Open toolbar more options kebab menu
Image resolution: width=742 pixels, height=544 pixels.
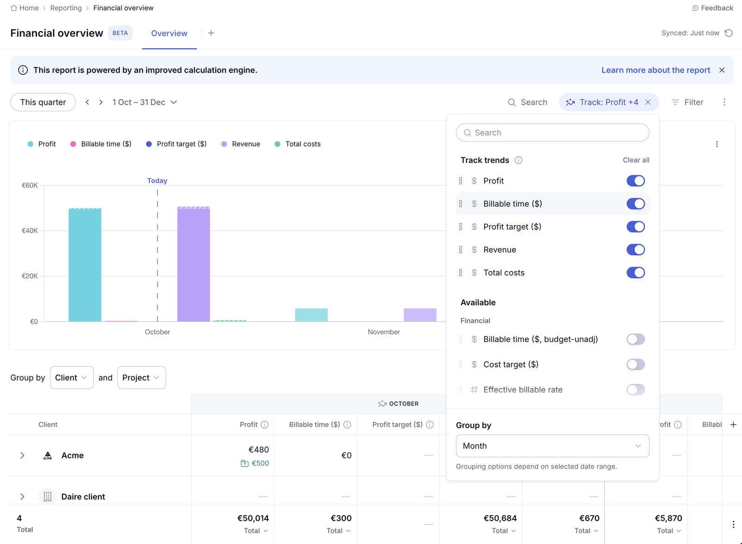(x=724, y=102)
